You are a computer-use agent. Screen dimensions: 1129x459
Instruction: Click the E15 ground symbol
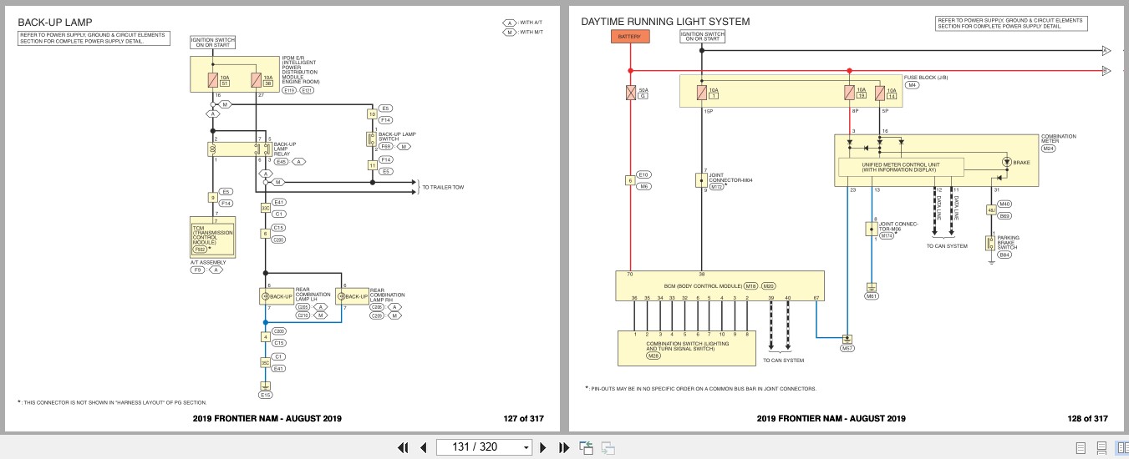click(266, 386)
